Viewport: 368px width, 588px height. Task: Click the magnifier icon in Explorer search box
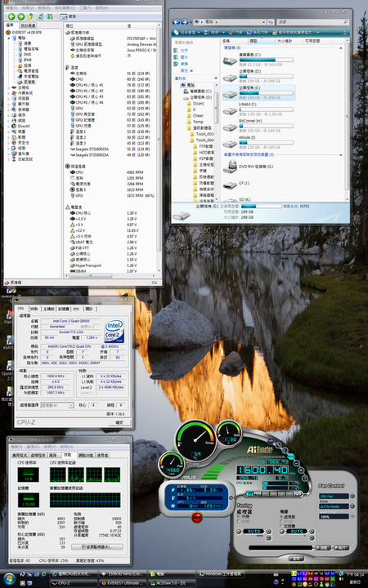(x=345, y=23)
